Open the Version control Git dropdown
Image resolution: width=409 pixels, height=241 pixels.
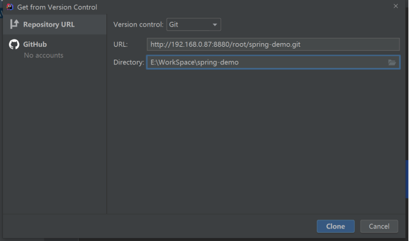(193, 25)
